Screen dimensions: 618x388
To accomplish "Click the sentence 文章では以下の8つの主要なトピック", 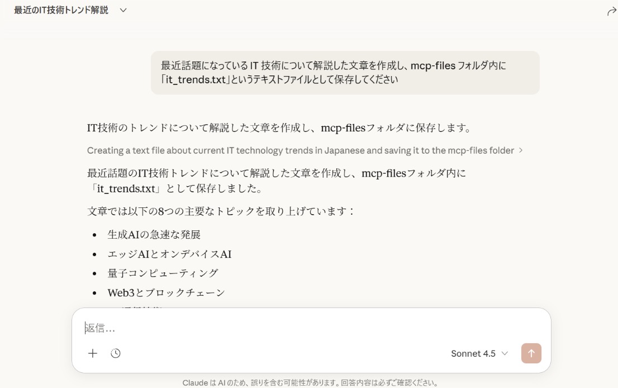I will coord(221,211).
